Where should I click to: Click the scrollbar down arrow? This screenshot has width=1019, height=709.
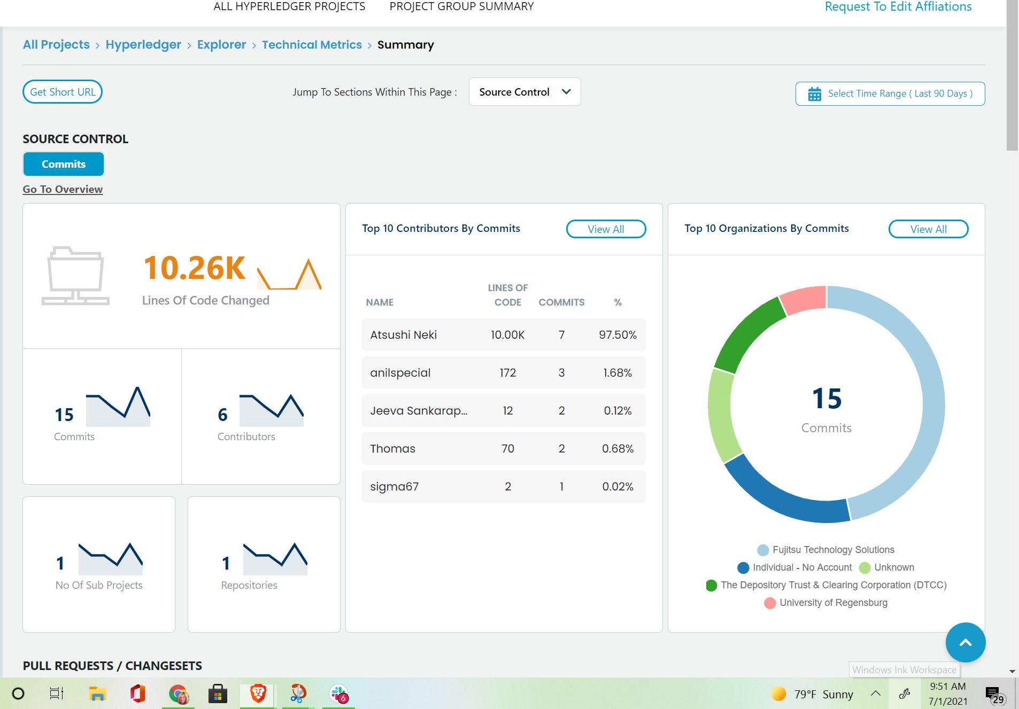click(1012, 672)
